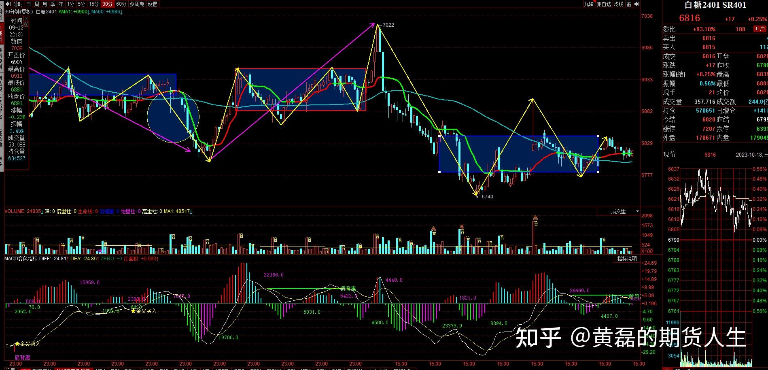
Task: Switch chart to the 15分 period
Action: (94, 4)
